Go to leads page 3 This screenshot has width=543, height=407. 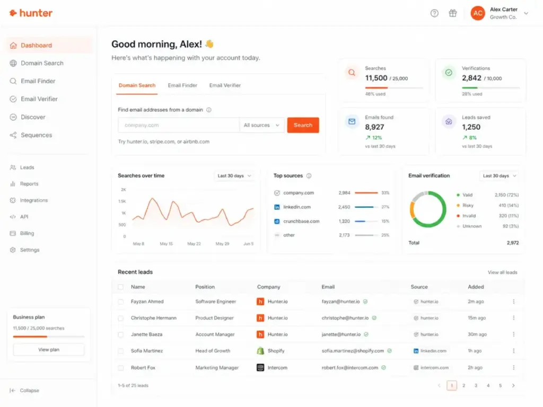[476, 386]
